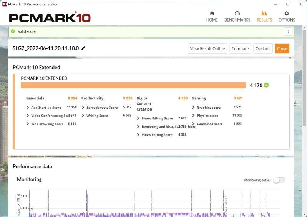The image size is (307, 217).
Task: Click the Compare button
Action: click(x=240, y=48)
